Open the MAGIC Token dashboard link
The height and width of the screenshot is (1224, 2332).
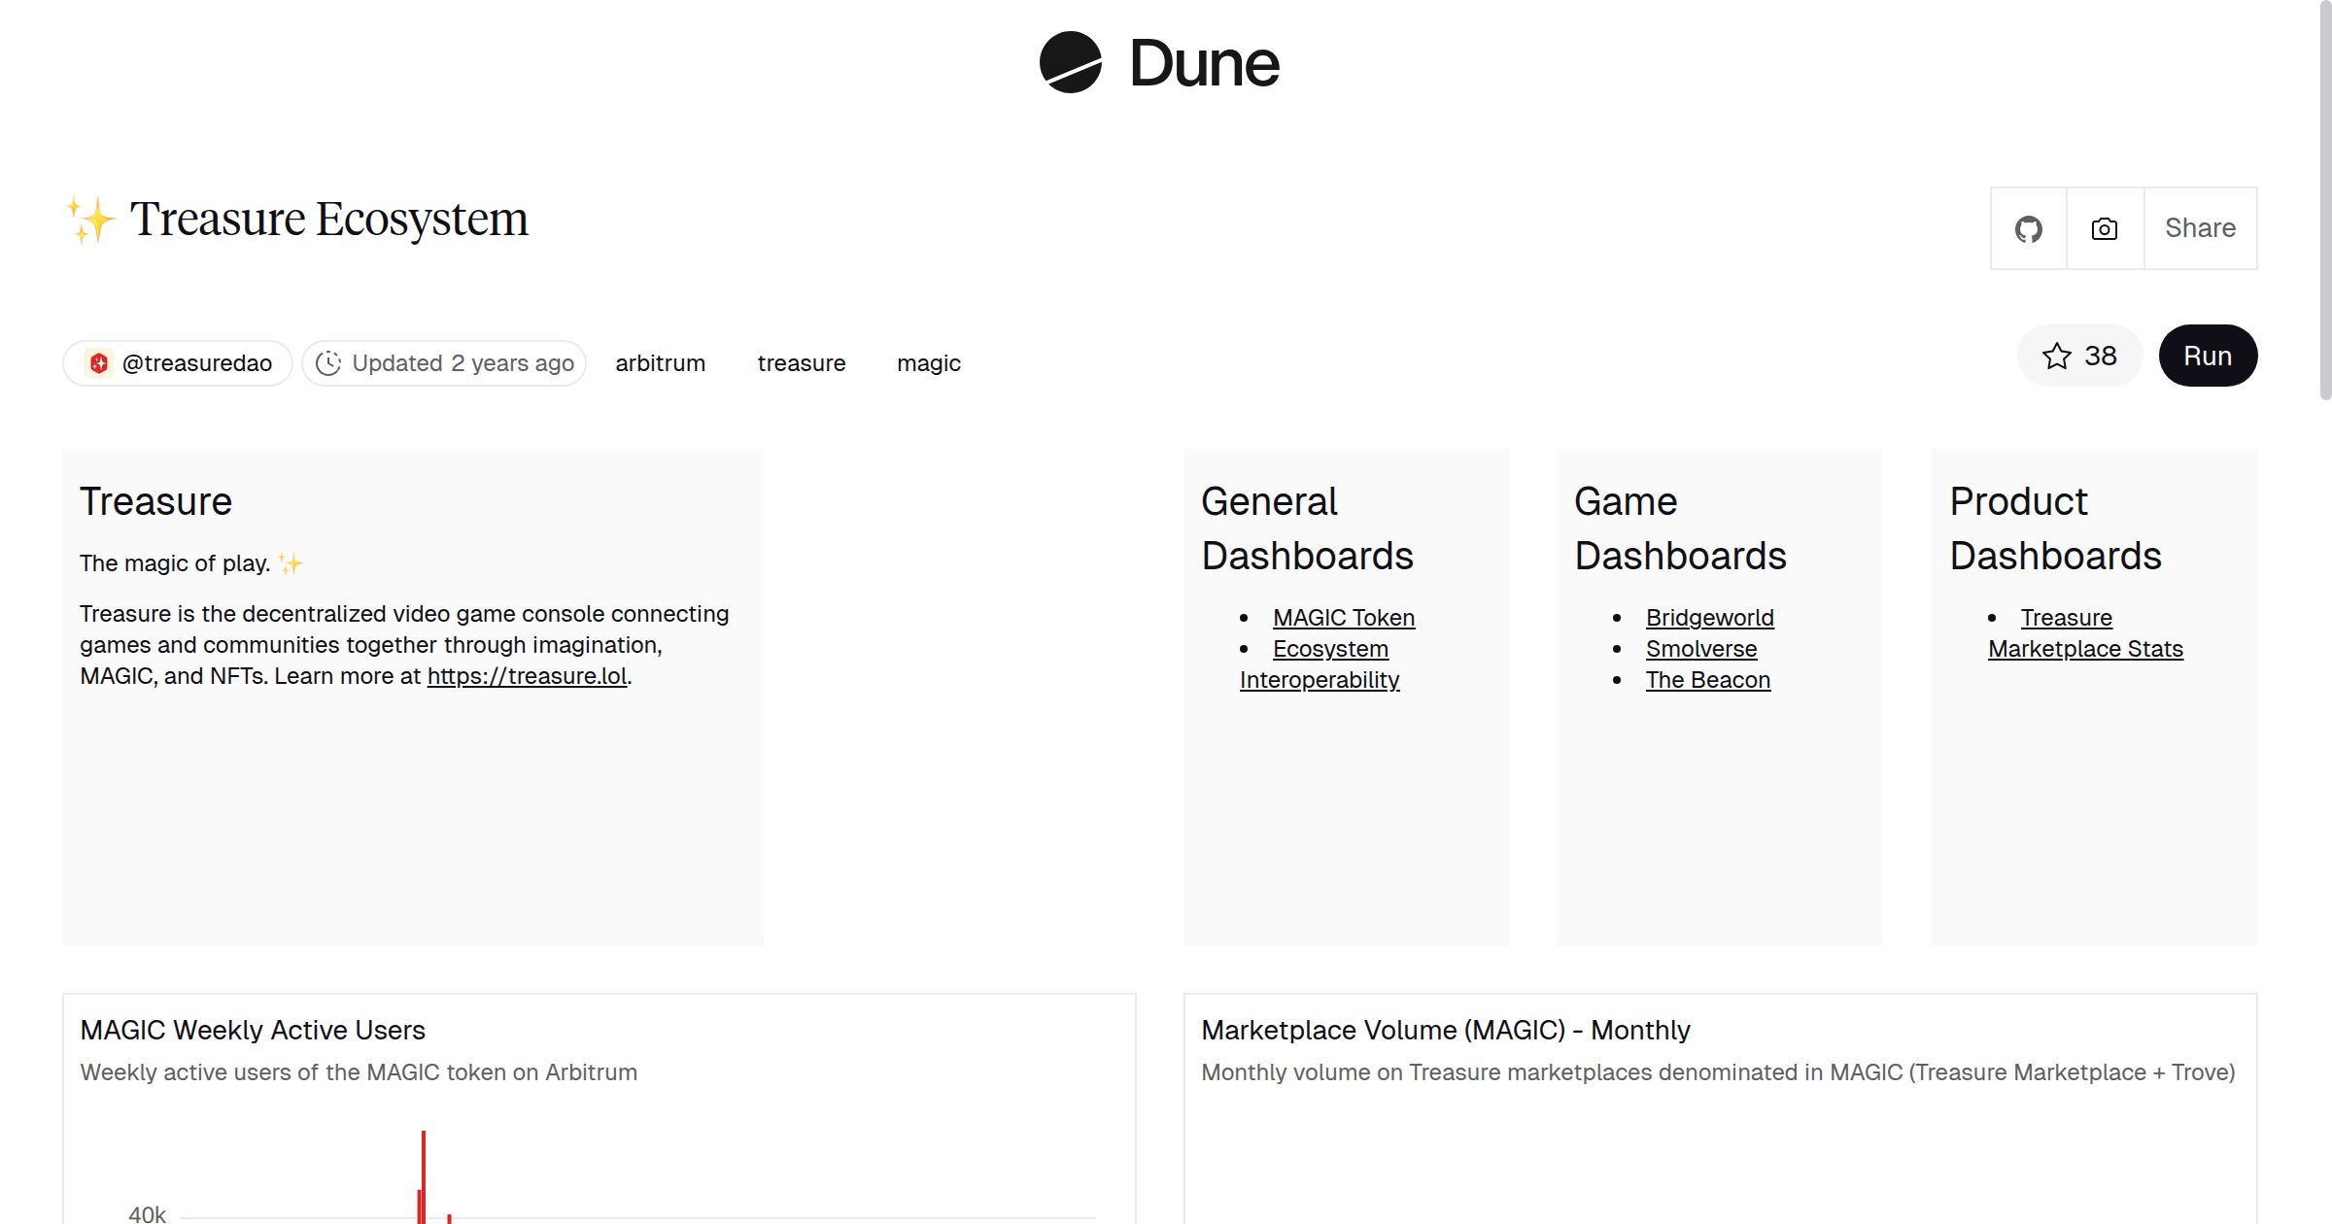click(x=1343, y=618)
